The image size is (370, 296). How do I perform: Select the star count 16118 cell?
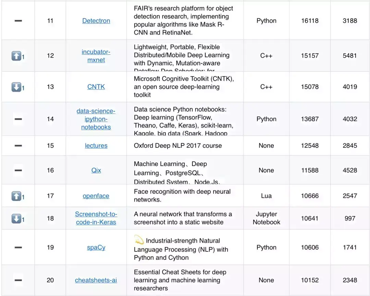click(x=310, y=21)
